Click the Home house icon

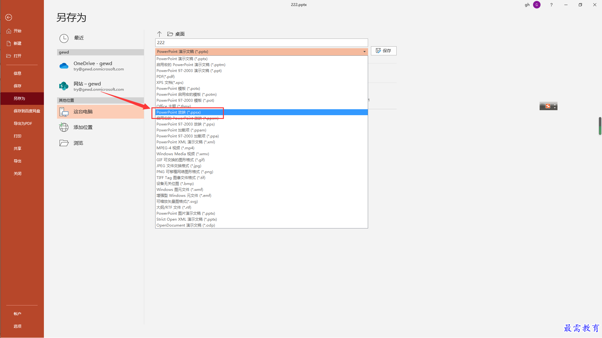click(9, 31)
